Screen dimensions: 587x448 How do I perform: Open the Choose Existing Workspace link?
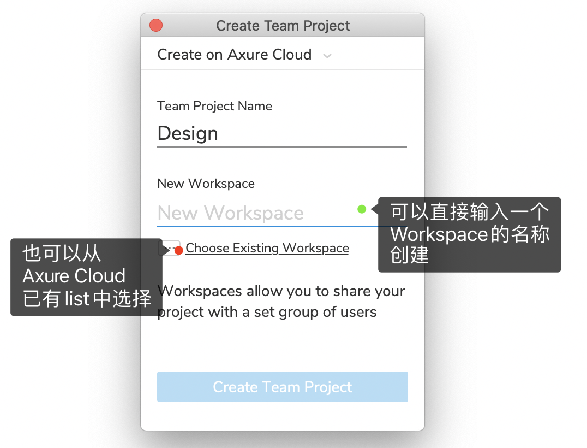267,248
